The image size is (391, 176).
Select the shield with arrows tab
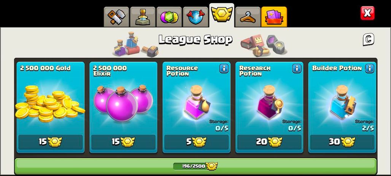[x=195, y=17]
